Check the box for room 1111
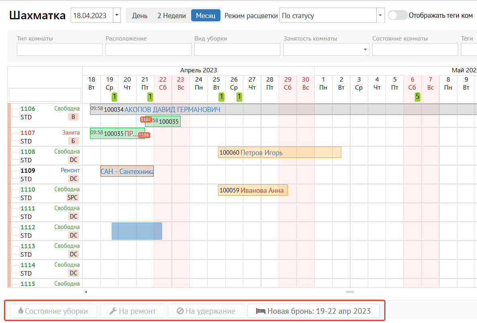This screenshot has width=477, height=323. pyautogui.click(x=16, y=212)
